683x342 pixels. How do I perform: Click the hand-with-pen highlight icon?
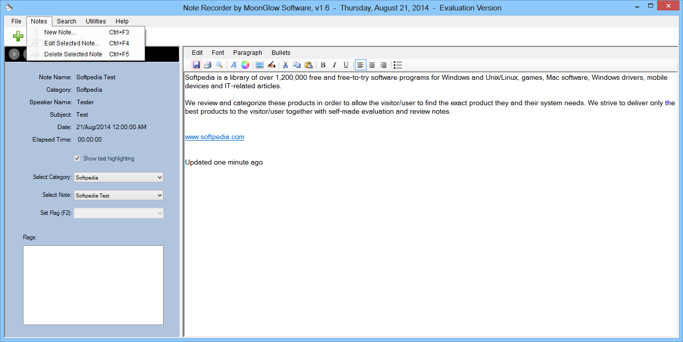271,65
